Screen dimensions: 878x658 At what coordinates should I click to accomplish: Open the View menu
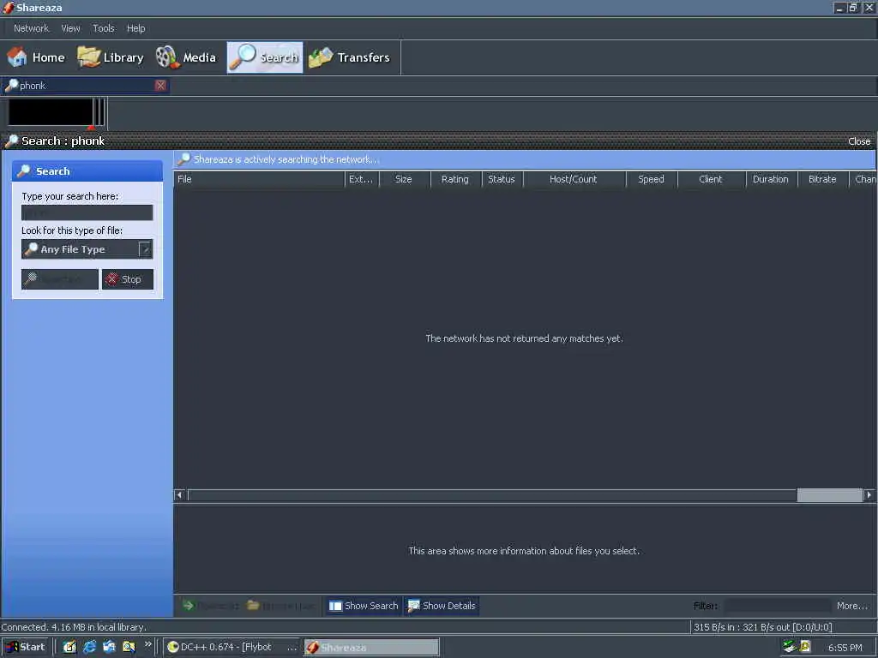tap(70, 28)
